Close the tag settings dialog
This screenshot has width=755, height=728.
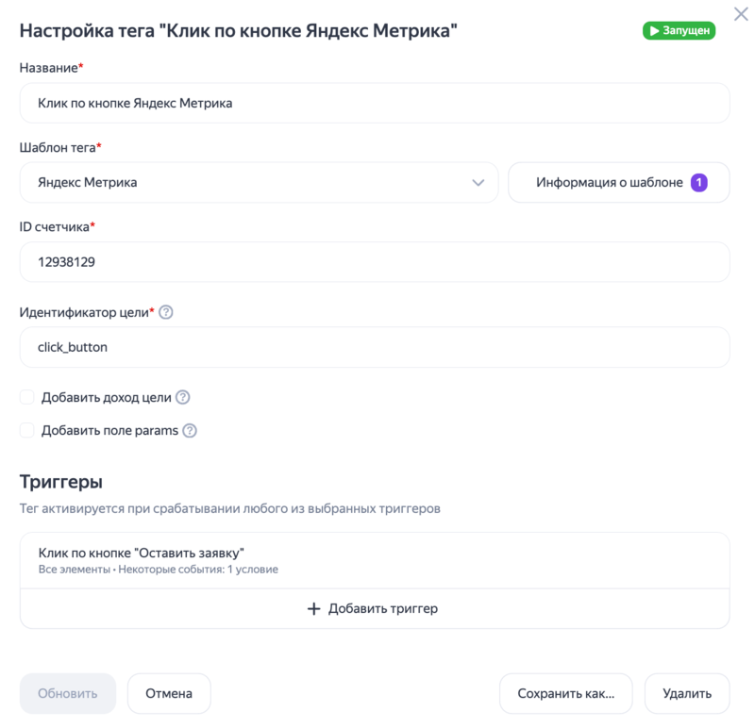click(x=740, y=14)
